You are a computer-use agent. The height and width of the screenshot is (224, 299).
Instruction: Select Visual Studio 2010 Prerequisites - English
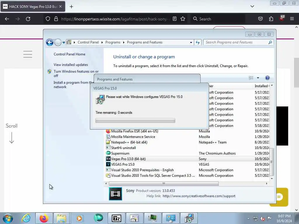[187, 170]
